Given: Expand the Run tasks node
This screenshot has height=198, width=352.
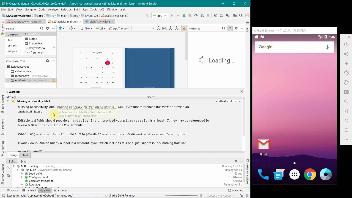Looking at the screenshot, I should click(x=22, y=185).
